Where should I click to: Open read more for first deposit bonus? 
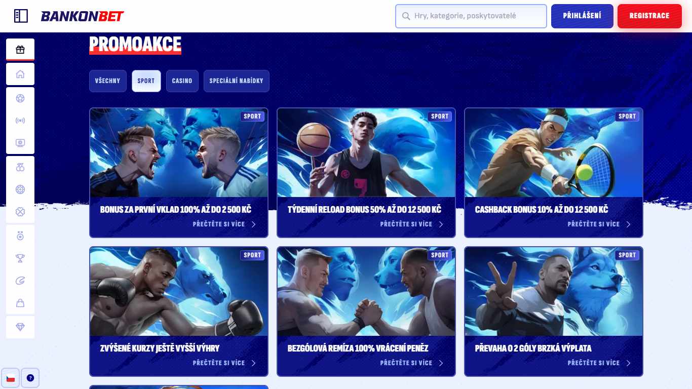[x=219, y=224]
